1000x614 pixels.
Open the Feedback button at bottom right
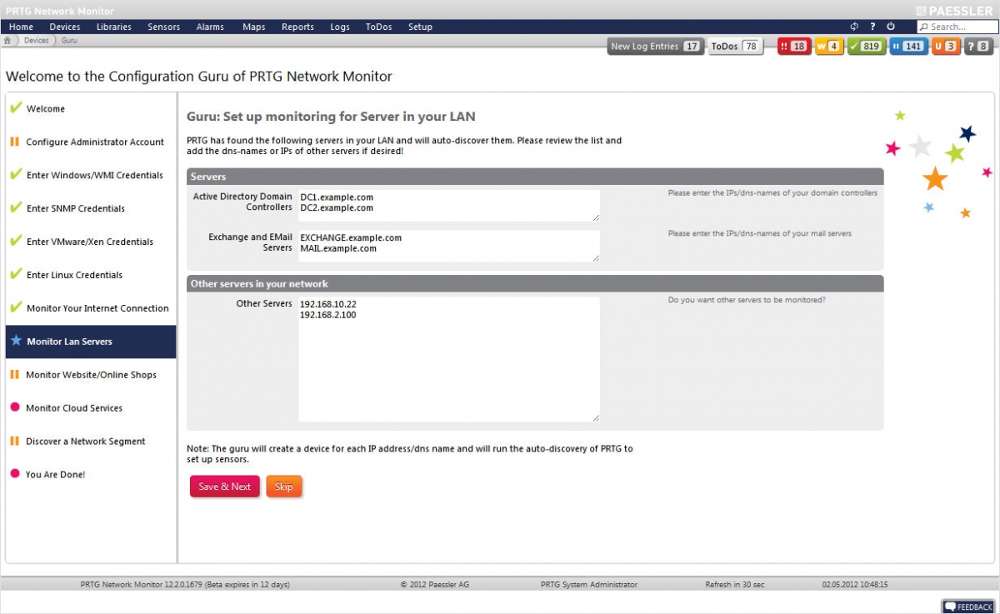pos(968,607)
